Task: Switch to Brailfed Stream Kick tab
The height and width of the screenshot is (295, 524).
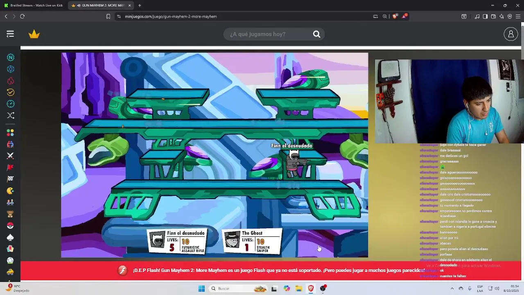Action: [34, 5]
